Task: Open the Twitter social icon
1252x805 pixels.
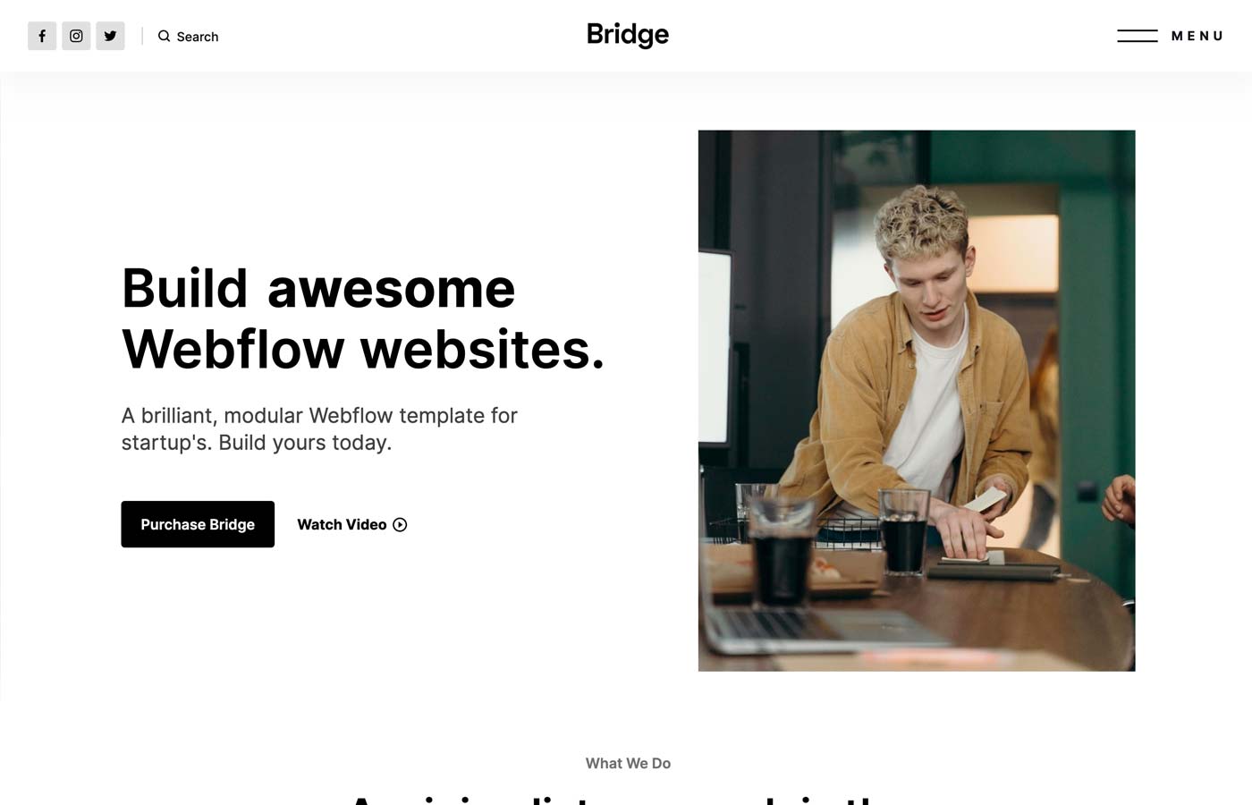Action: pos(110,36)
